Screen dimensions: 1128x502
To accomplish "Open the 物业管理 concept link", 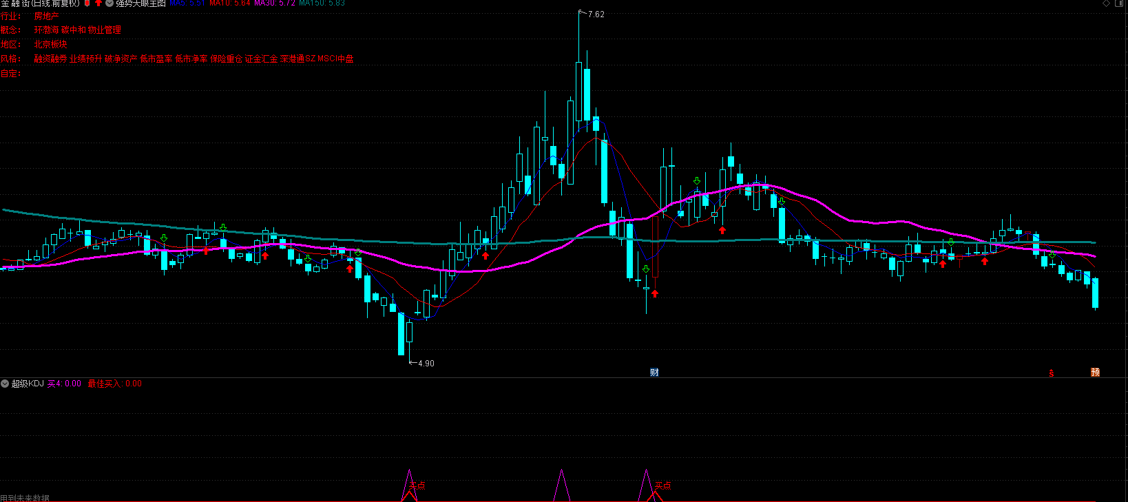I will [105, 30].
